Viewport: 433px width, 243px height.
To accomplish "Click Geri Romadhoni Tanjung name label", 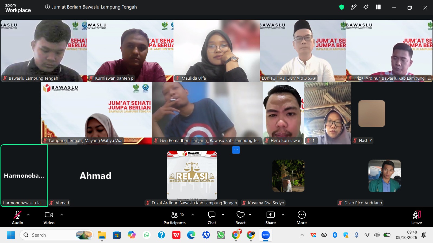I will pyautogui.click(x=210, y=140).
